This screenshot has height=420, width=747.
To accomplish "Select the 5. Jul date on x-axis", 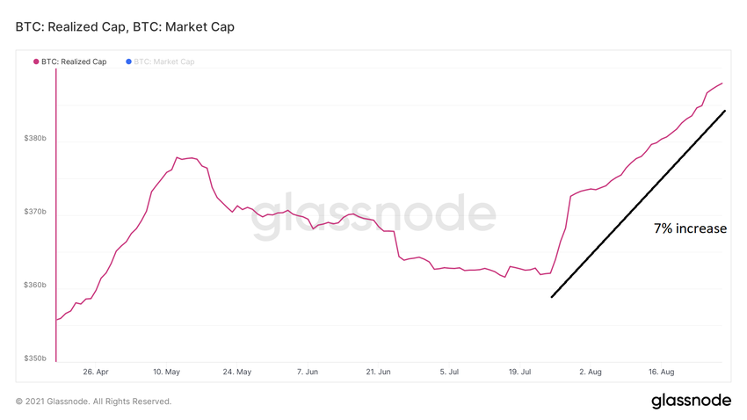I will click(448, 373).
